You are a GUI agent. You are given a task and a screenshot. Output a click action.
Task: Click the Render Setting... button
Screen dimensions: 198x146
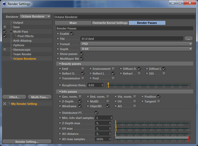point(27,142)
